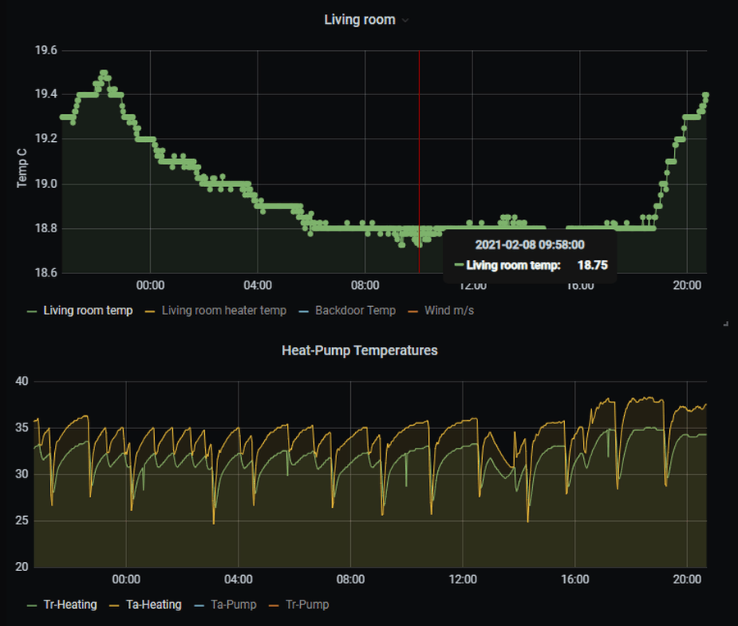The height and width of the screenshot is (626, 738).
Task: Open the Living room panel title menu
Action: coord(360,20)
